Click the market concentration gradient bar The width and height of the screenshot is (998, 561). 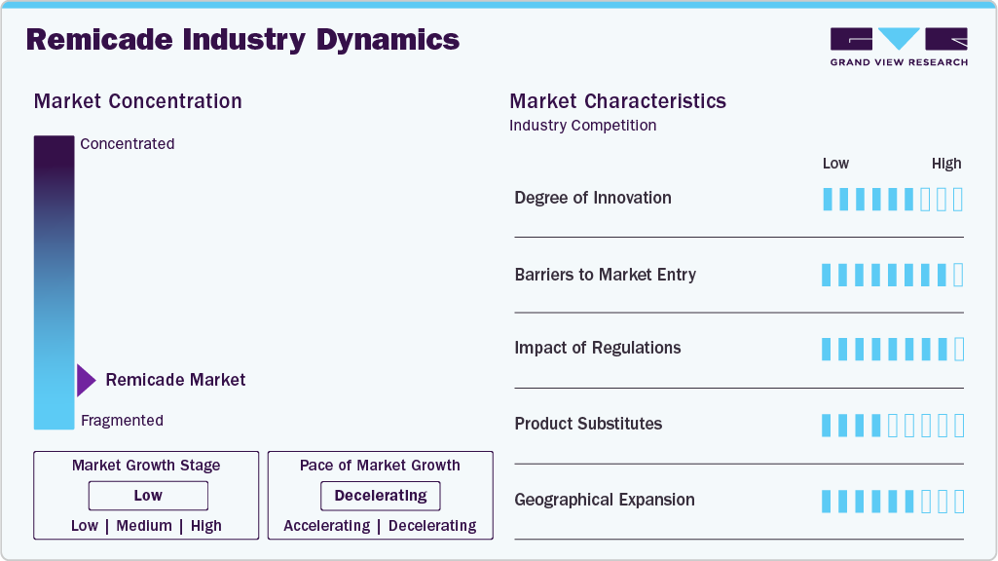[x=54, y=282]
